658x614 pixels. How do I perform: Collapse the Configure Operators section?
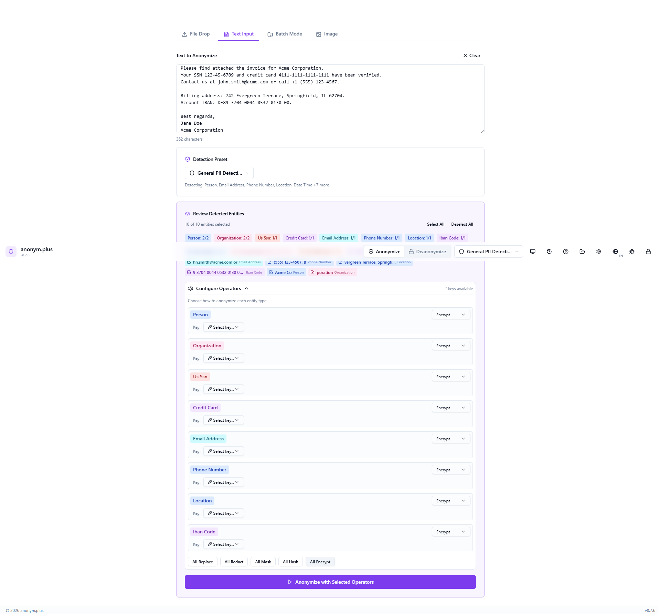(246, 288)
